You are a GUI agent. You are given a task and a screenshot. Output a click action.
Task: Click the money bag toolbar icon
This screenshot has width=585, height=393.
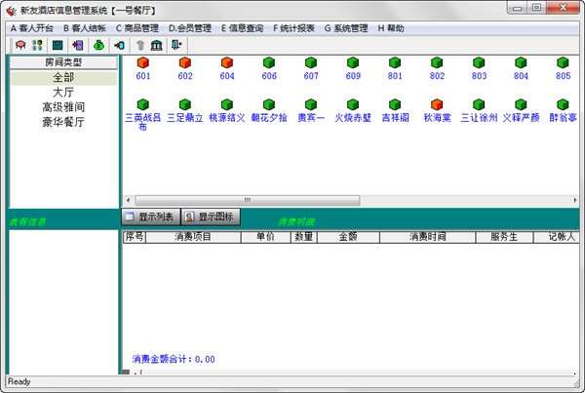coord(98,44)
